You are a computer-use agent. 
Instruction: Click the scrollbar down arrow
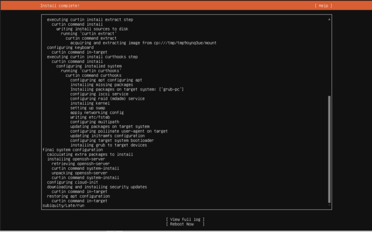click(x=329, y=205)
